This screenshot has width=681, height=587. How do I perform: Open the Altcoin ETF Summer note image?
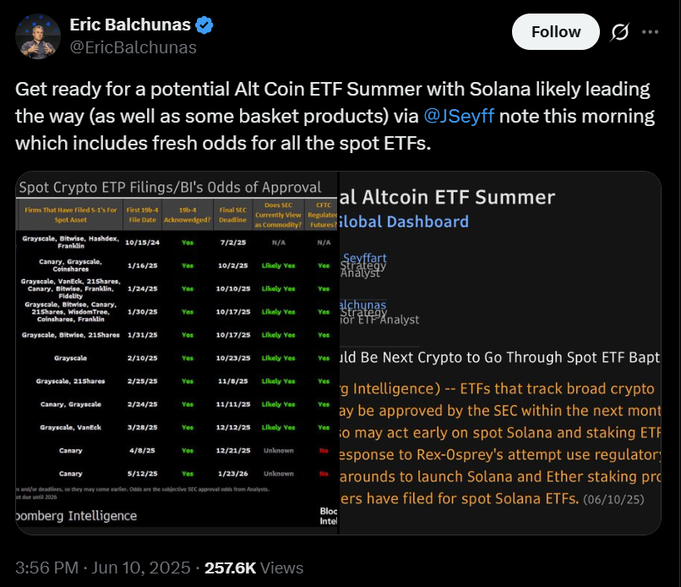click(x=500, y=353)
